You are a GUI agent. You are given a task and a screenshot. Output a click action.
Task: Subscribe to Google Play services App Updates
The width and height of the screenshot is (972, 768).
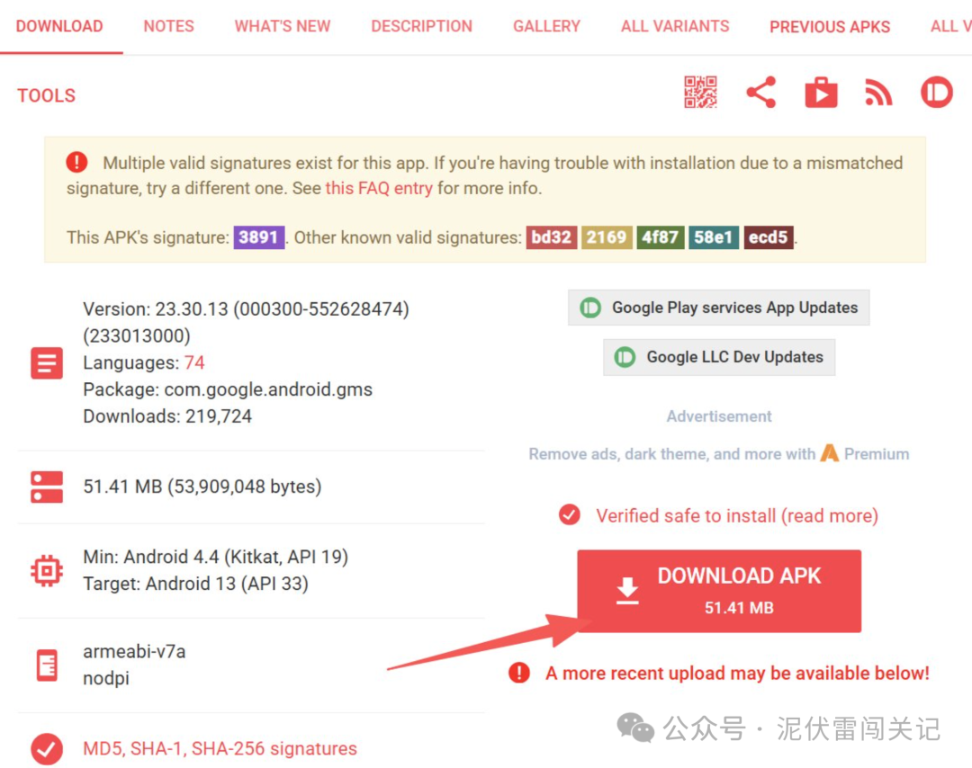(718, 308)
